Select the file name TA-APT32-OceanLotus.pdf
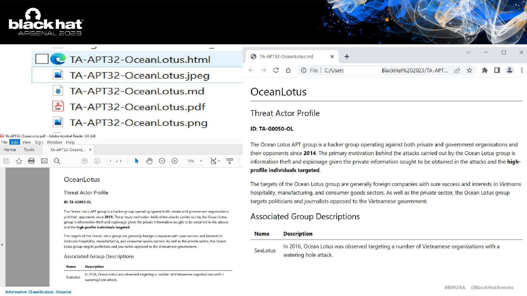The height and width of the screenshot is (296, 527). coord(138,107)
